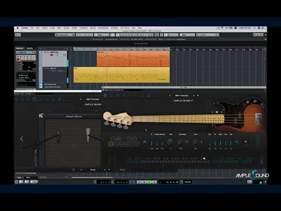Toggle the small power button next to Auto Buzz
281x211 pixels.
pyautogui.click(x=187, y=142)
